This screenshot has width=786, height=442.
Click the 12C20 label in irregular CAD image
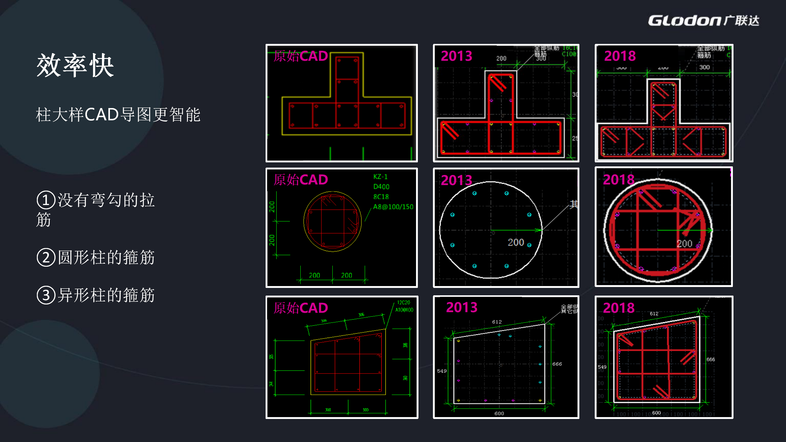403,303
